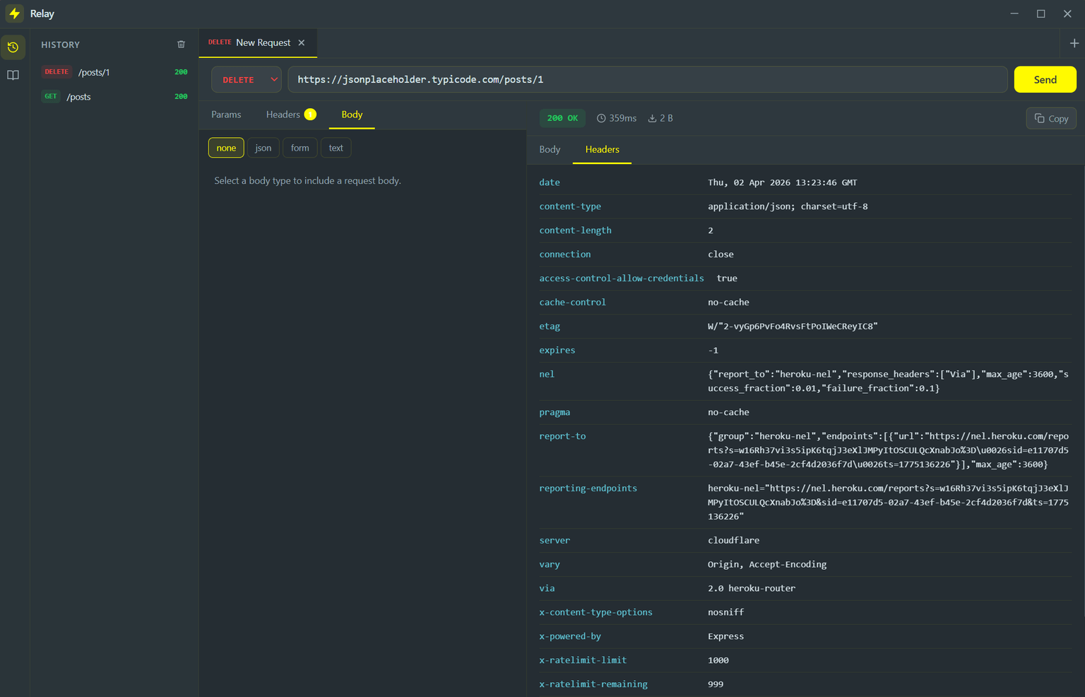The image size is (1085, 697).
Task: Click the x-ratelimit-limit value 1000
Action: point(718,661)
